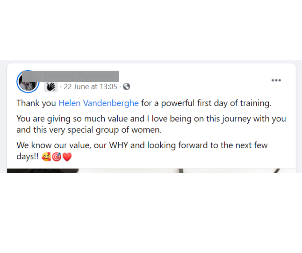Click the post timestamp 22 June at 13:05
Image resolution: width=302 pixels, height=253 pixels.
pyautogui.click(x=90, y=87)
